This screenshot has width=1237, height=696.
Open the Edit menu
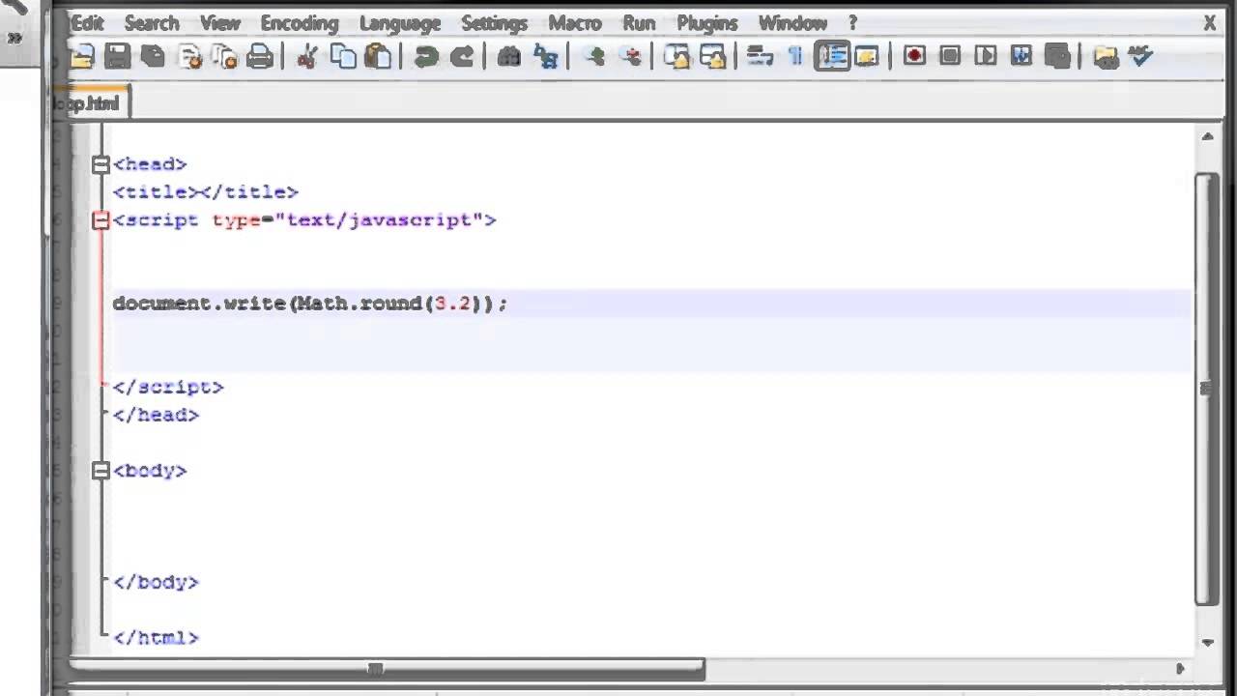coord(87,22)
